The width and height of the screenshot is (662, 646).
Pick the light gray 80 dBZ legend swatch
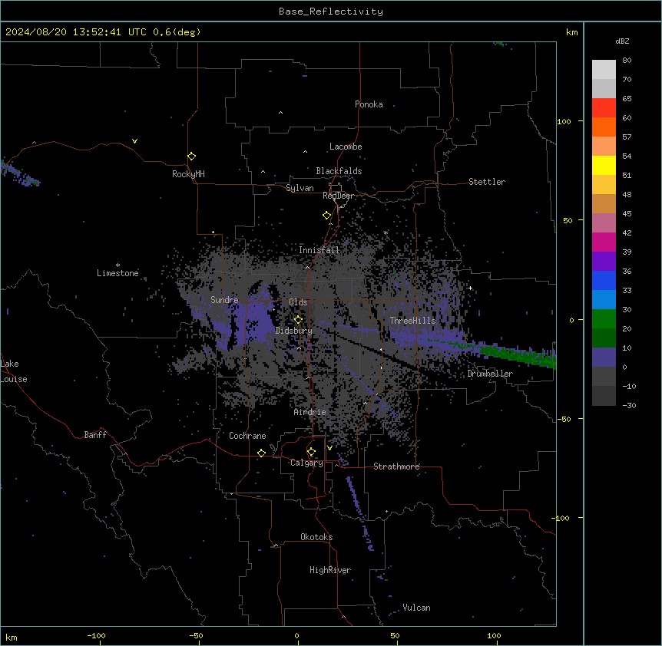[x=604, y=69]
